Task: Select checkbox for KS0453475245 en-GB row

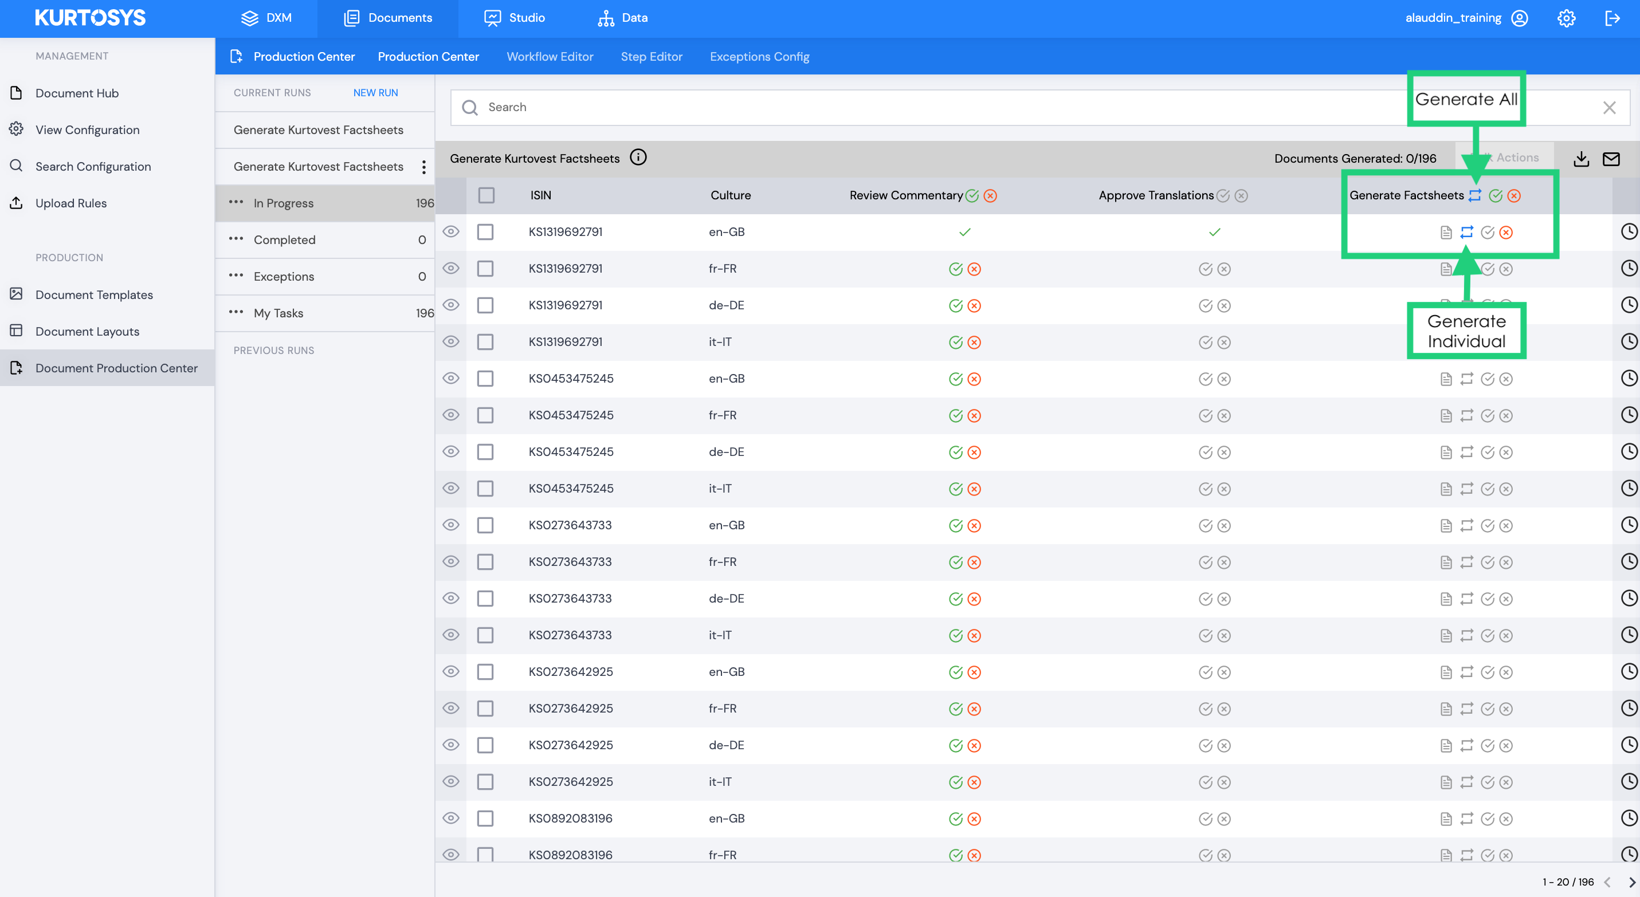Action: [x=485, y=379]
